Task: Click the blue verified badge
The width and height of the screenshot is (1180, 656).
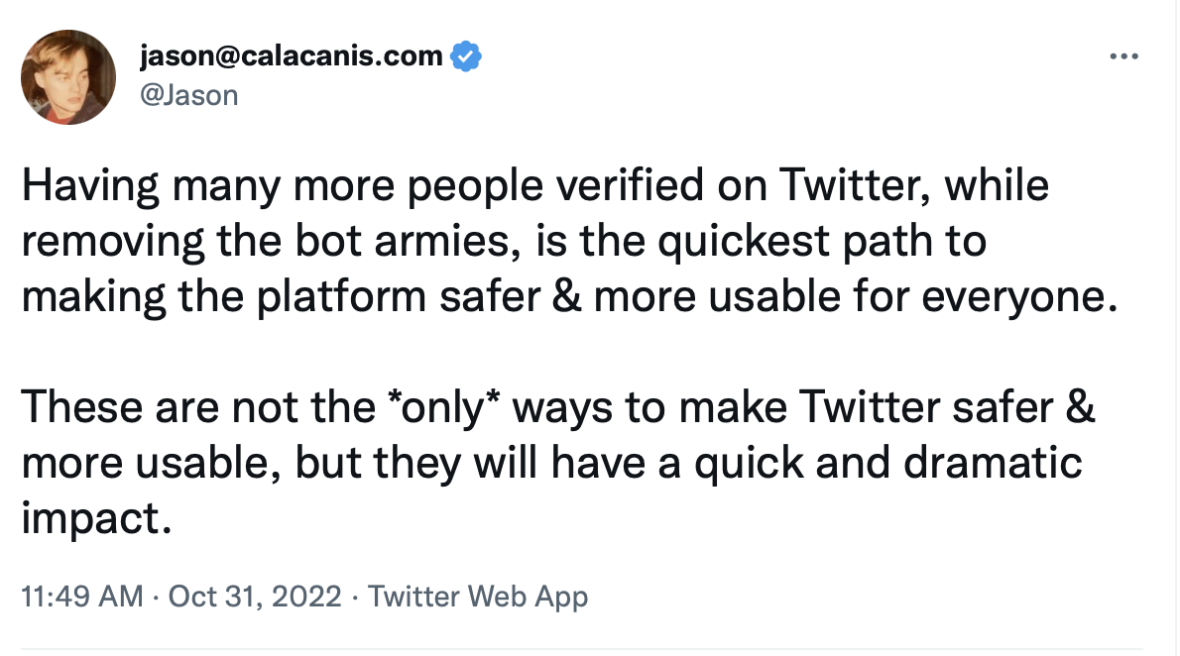Action: click(x=466, y=56)
